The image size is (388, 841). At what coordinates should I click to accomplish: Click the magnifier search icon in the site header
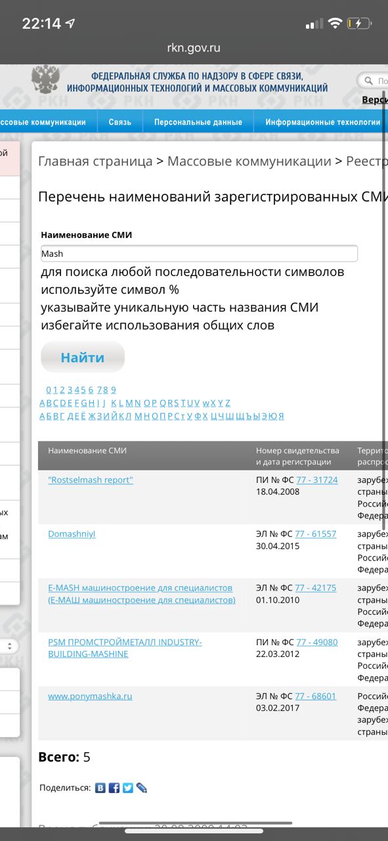370,81
